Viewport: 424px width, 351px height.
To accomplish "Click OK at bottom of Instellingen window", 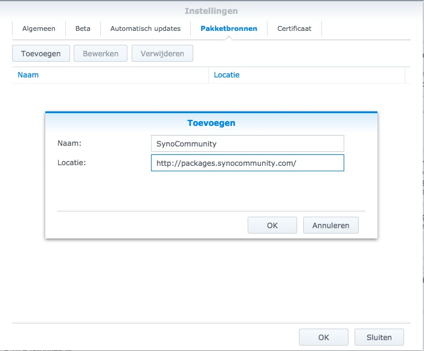I will pyautogui.click(x=323, y=337).
